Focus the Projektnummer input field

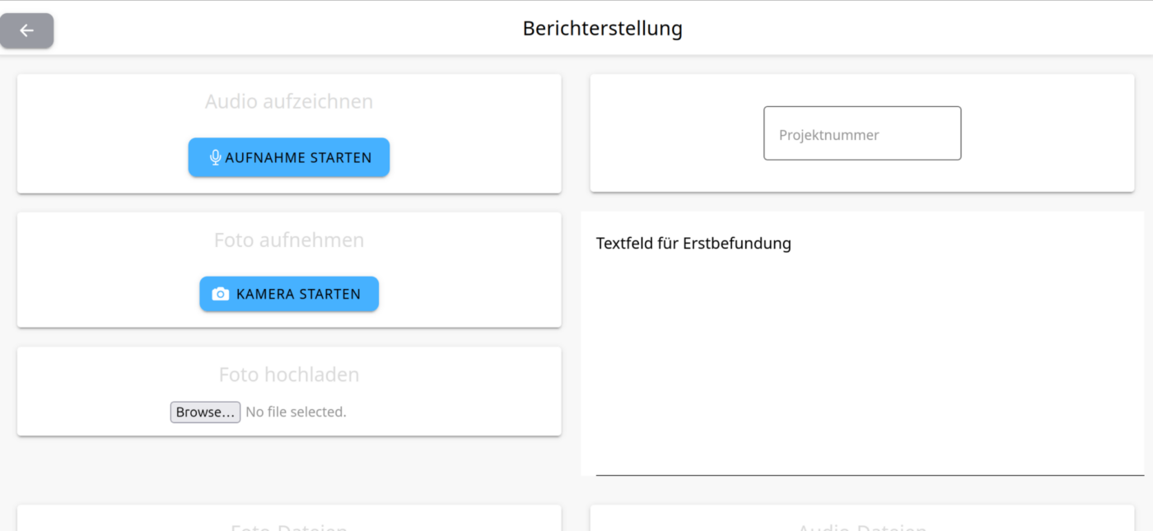pyautogui.click(x=862, y=133)
